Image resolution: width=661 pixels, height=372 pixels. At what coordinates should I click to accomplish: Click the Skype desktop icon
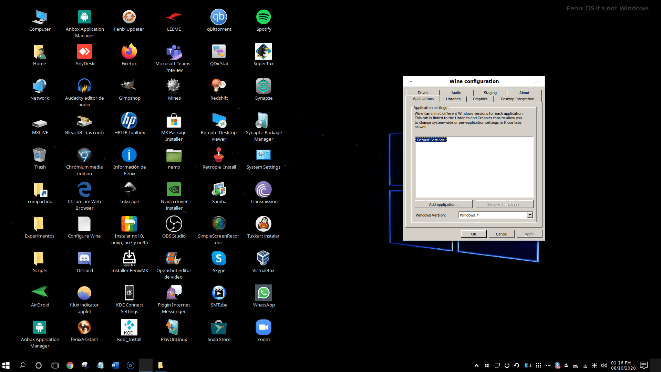[x=219, y=258]
